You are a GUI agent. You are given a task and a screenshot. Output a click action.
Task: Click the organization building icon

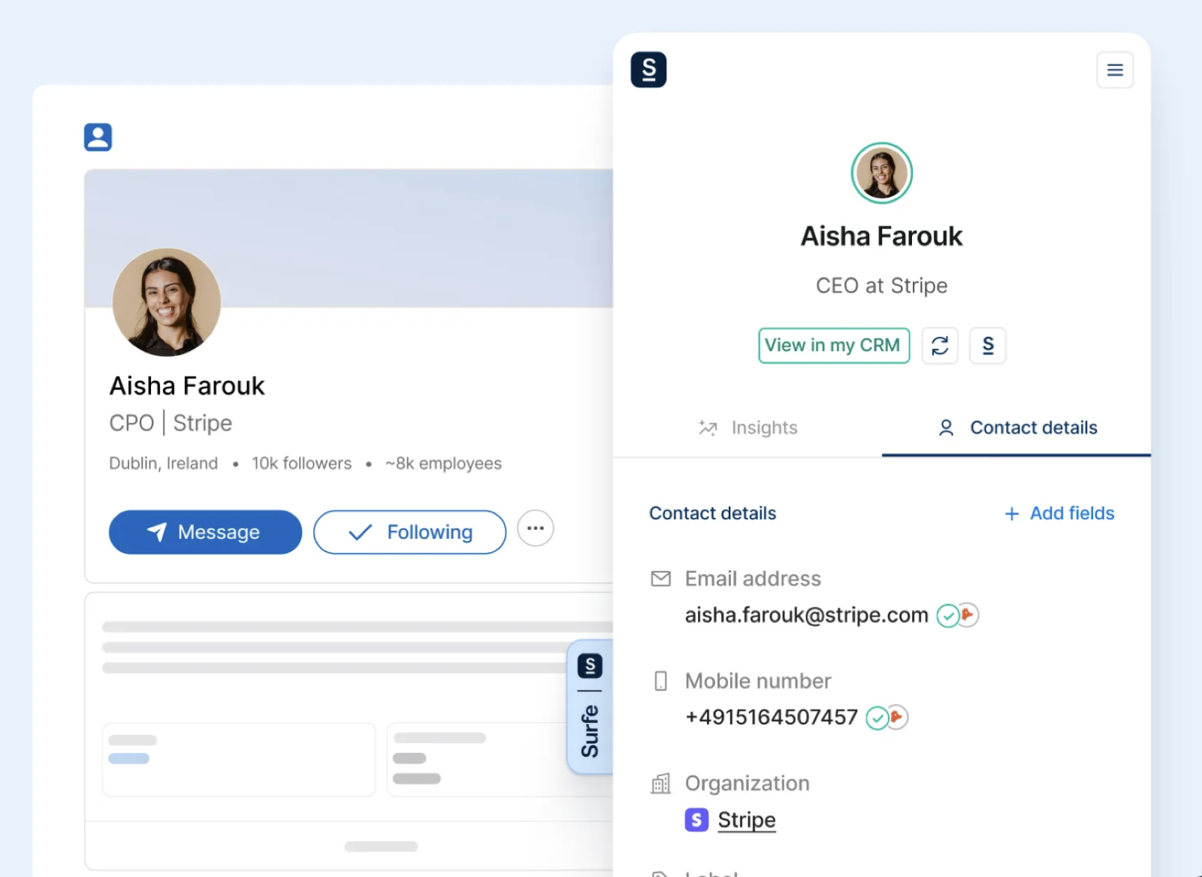pyautogui.click(x=660, y=784)
